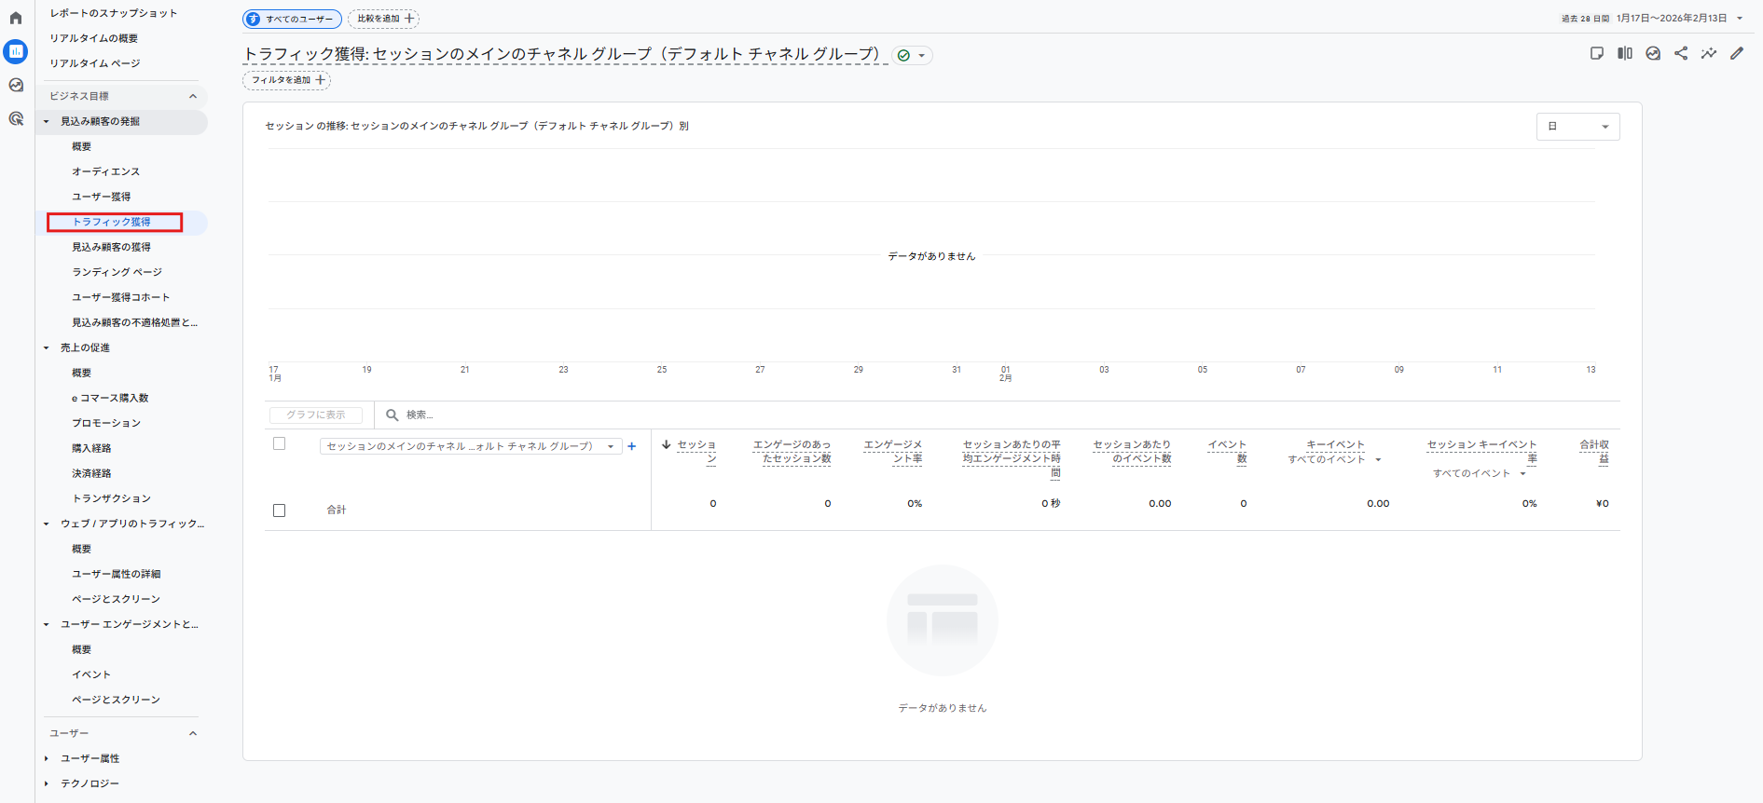Click the Home icon in left rail
The image size is (1763, 803).
16,18
